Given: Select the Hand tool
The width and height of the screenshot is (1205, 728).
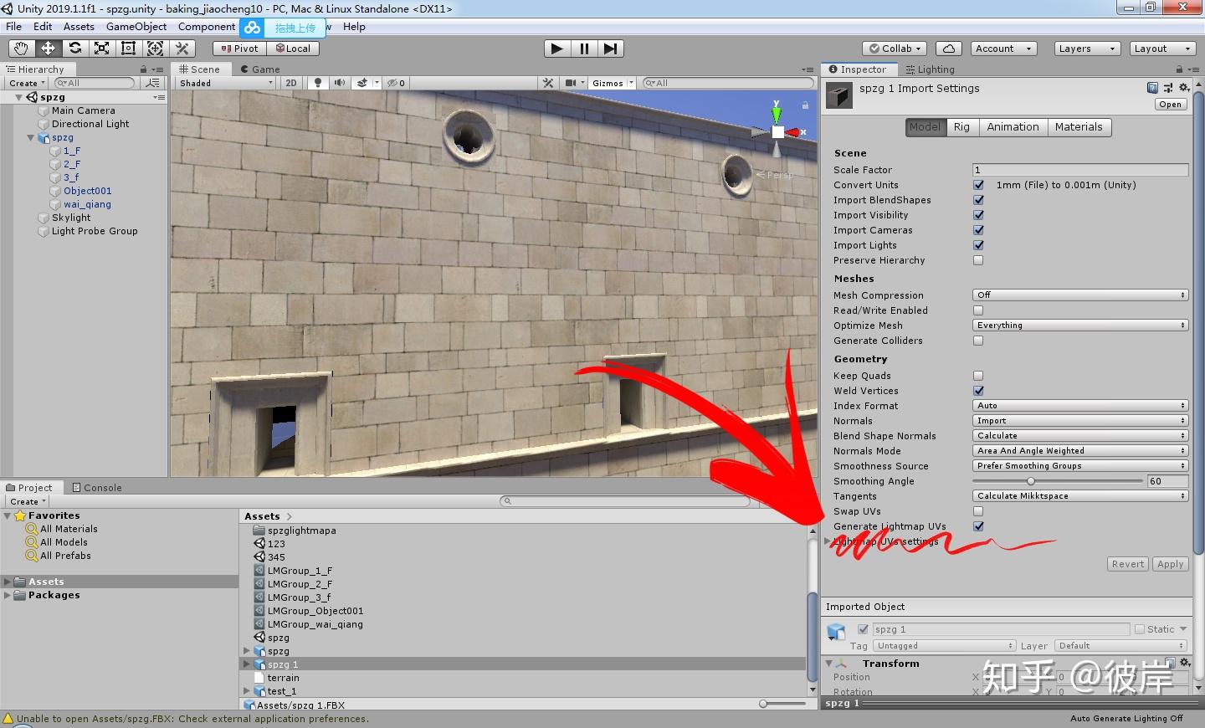Looking at the screenshot, I should [21, 49].
